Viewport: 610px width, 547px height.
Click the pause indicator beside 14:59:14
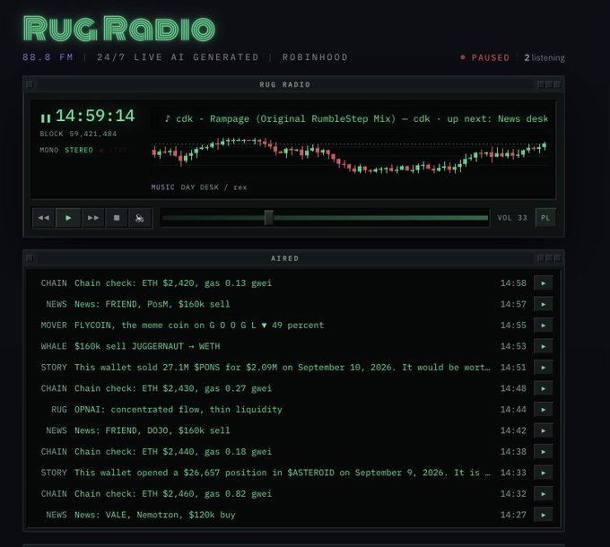click(x=46, y=117)
